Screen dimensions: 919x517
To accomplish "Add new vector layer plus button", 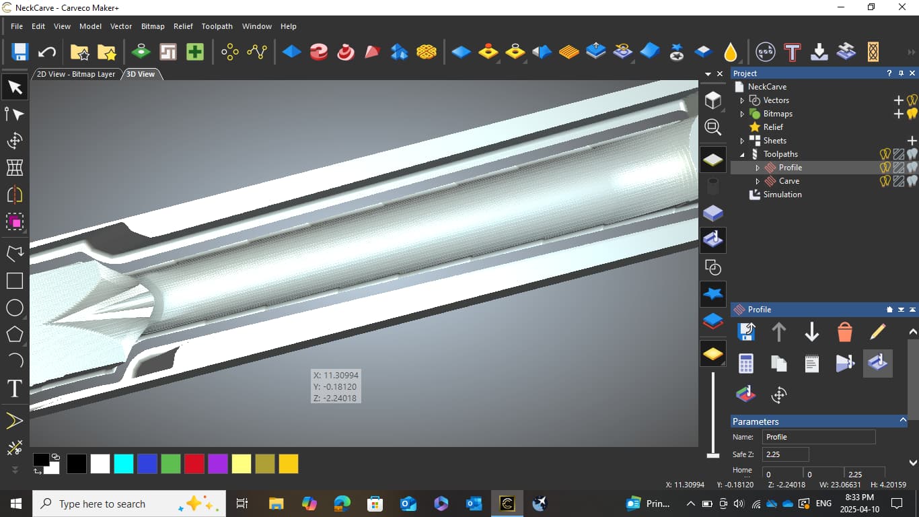I will tap(899, 100).
